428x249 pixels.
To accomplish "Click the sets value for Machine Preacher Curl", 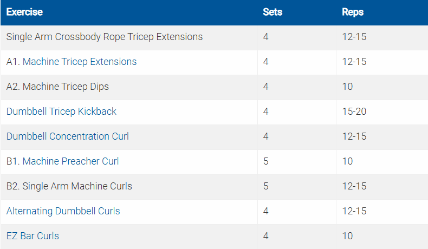I will [x=266, y=161].
